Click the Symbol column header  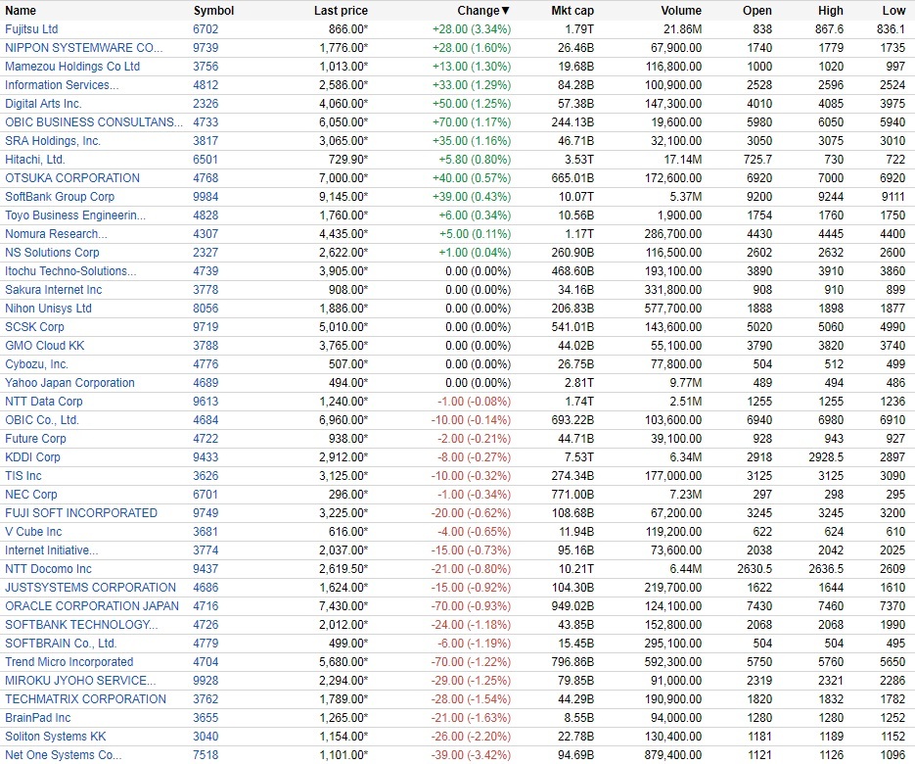(213, 11)
